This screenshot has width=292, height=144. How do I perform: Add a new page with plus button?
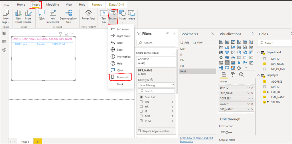[x=38, y=142]
